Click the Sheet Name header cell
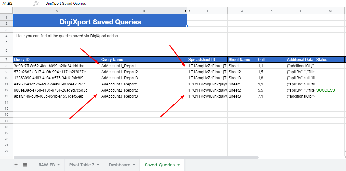This screenshot has width=346, height=171. click(242, 59)
